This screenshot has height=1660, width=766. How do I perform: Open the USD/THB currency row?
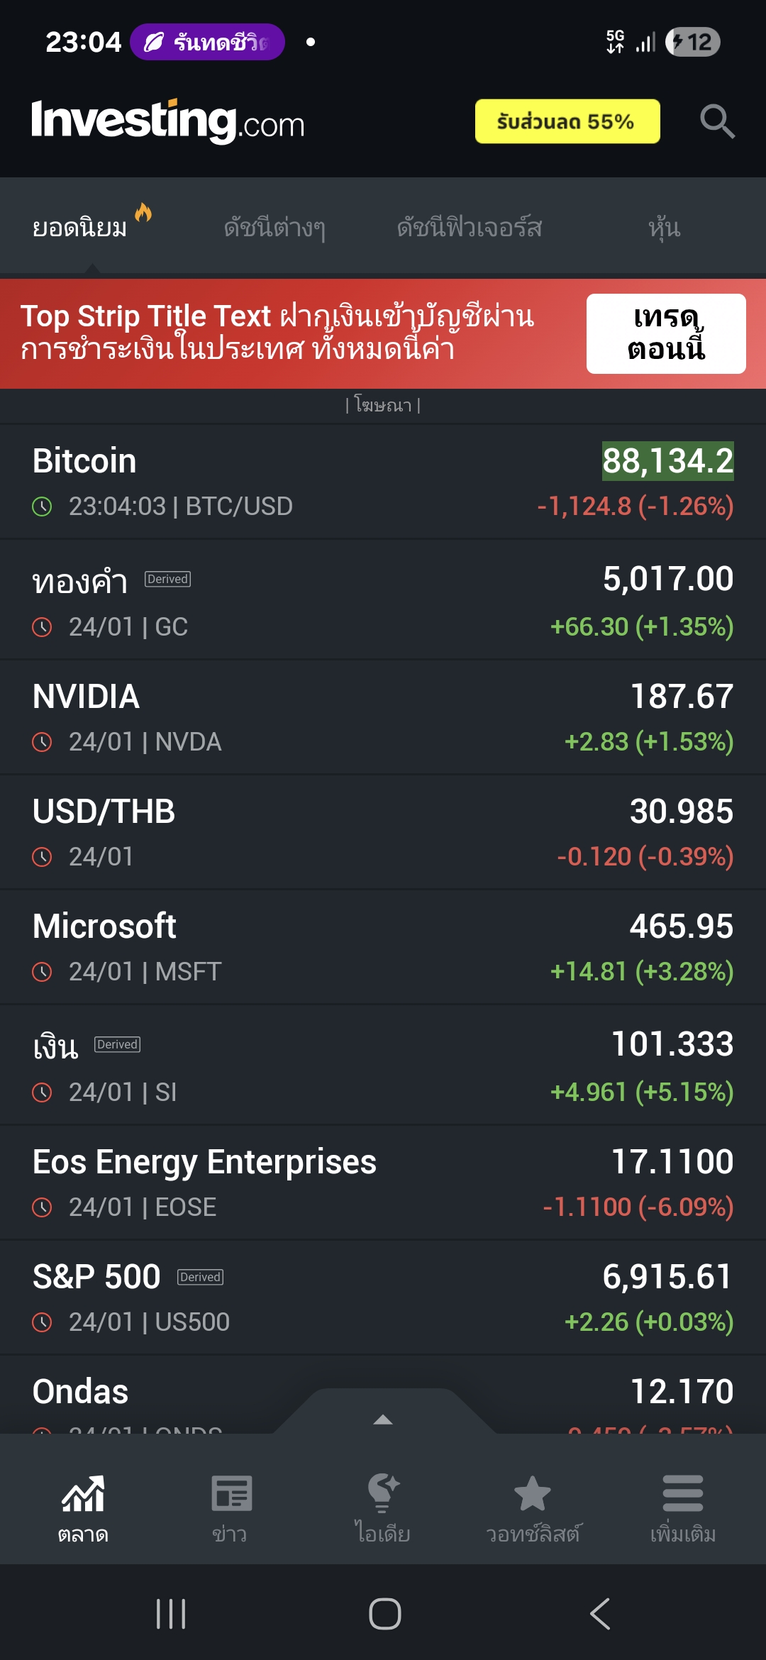pos(383,833)
